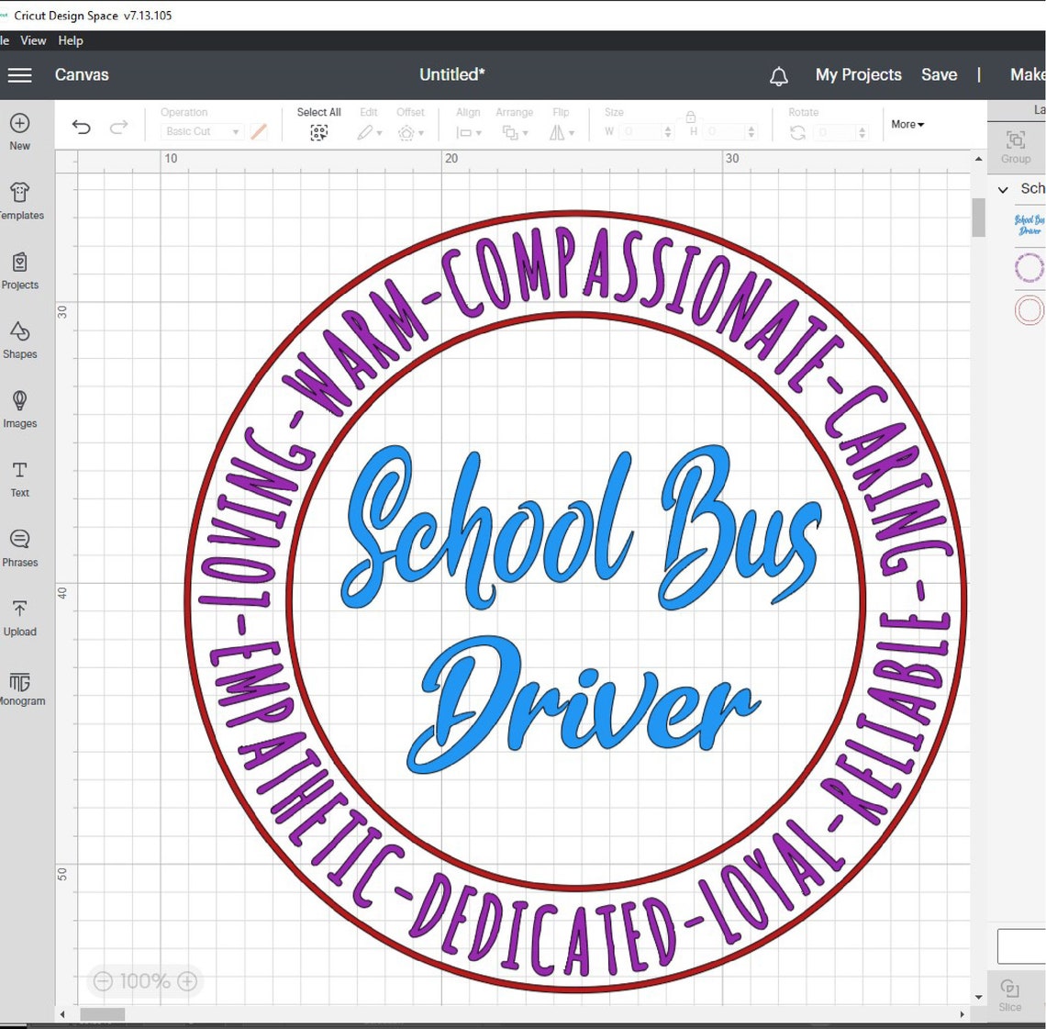Open the Basic Cut operation dropdown

pos(200,131)
